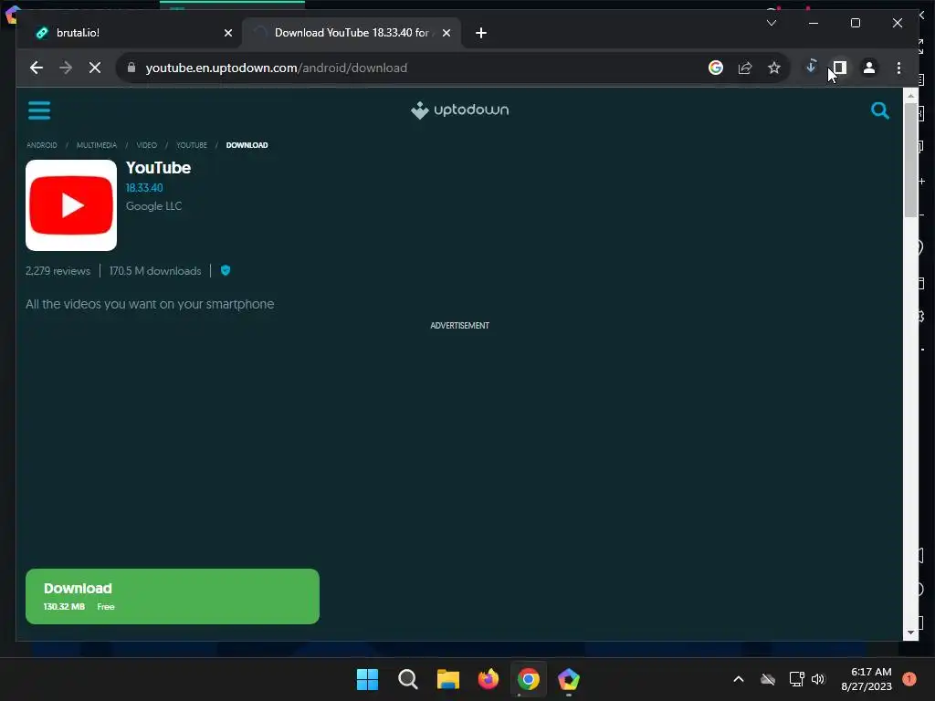Screen dimensions: 935x701
Task: Click the YouTube app title
Action: click(158, 168)
